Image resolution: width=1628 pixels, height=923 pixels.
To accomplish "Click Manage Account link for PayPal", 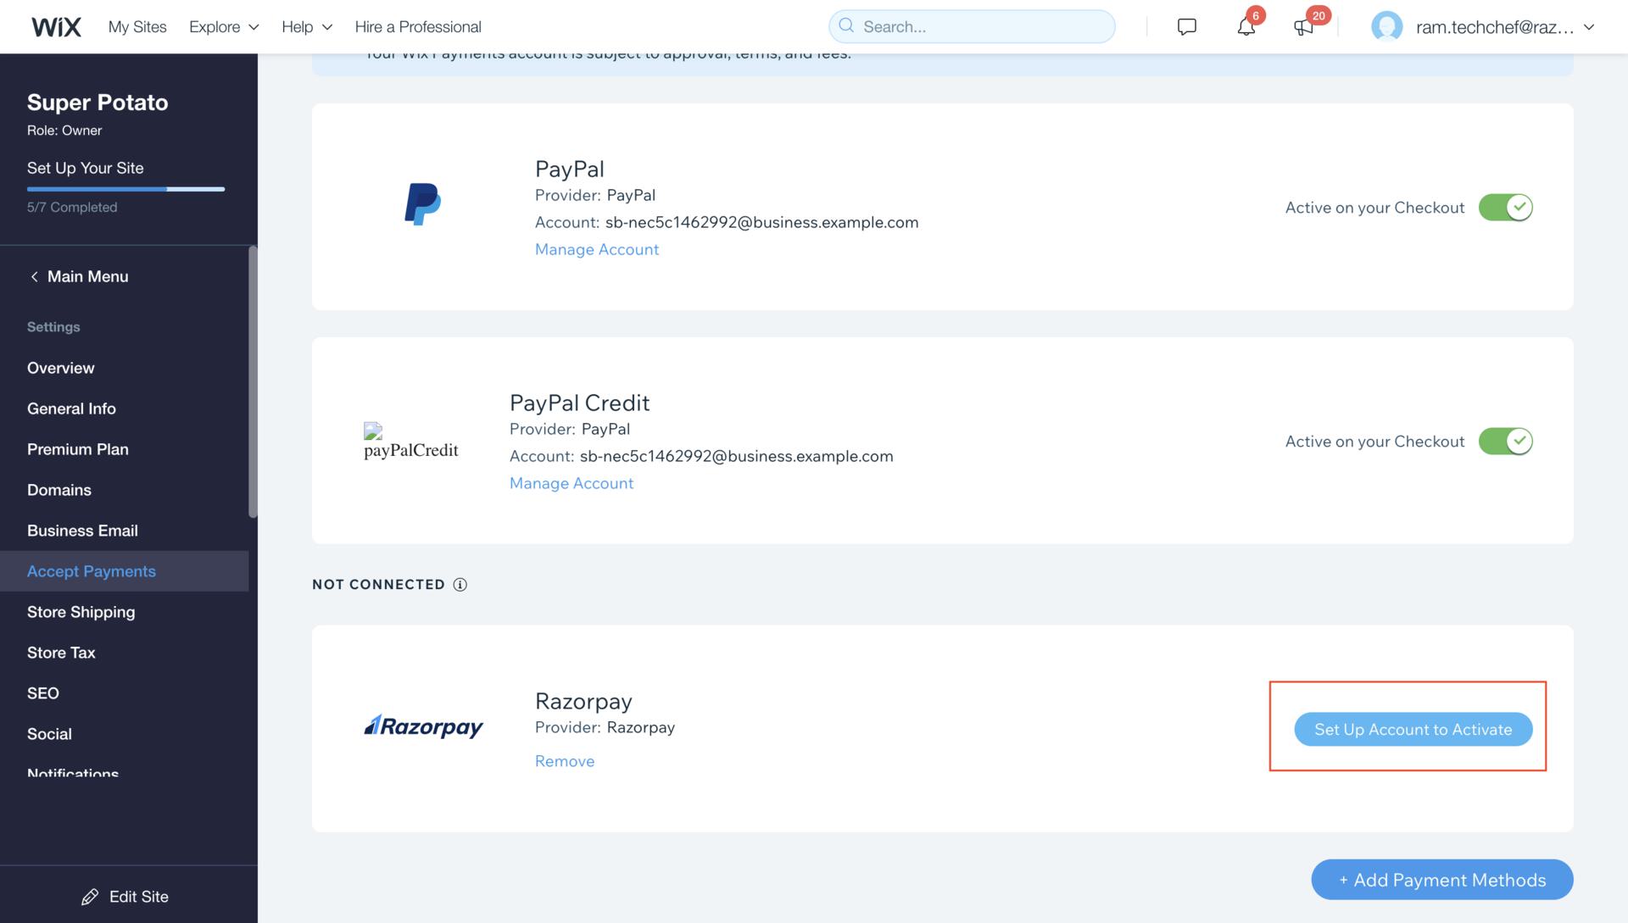I will pyautogui.click(x=596, y=248).
